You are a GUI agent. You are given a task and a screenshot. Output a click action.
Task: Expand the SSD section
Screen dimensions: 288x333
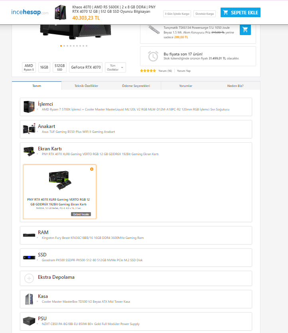coord(136,258)
